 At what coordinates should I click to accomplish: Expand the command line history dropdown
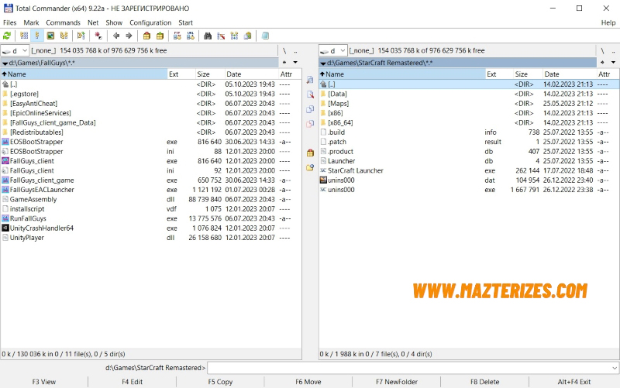614,368
